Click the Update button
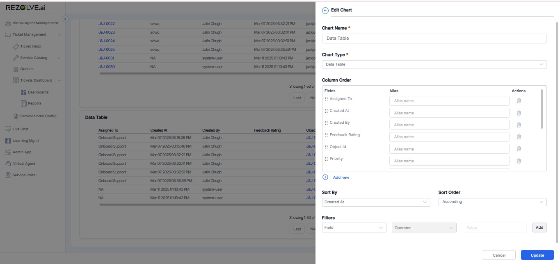Image resolution: width=560 pixels, height=264 pixels. coord(537,255)
